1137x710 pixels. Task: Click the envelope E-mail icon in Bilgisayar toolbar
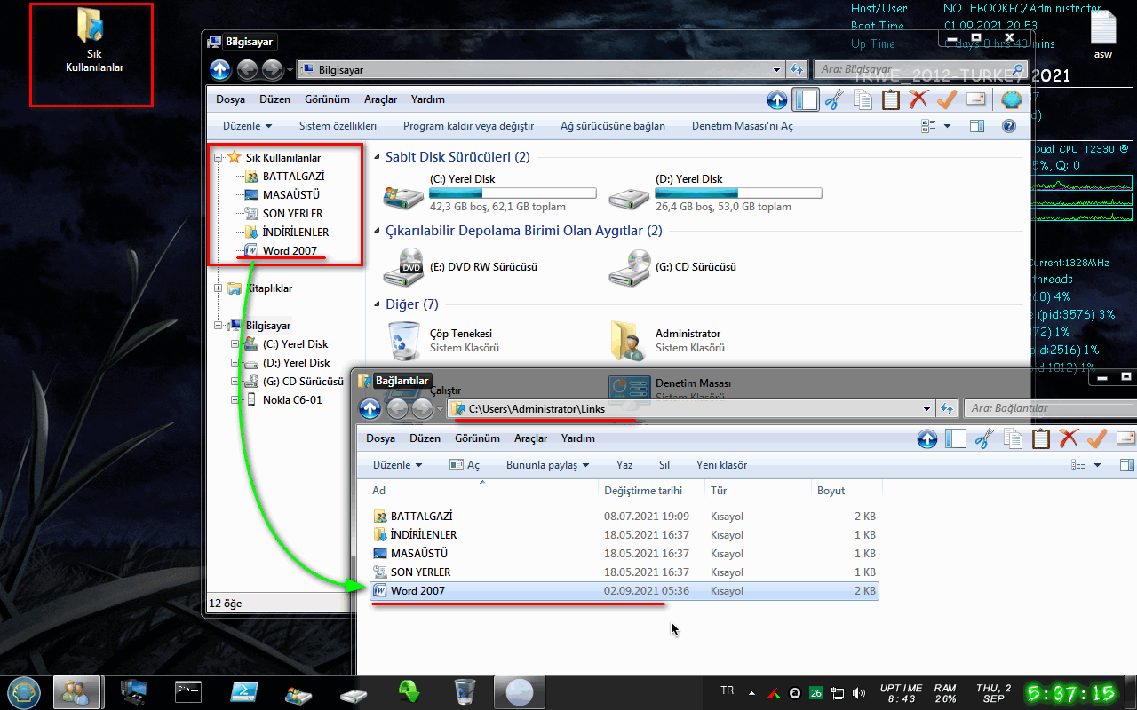[976, 99]
